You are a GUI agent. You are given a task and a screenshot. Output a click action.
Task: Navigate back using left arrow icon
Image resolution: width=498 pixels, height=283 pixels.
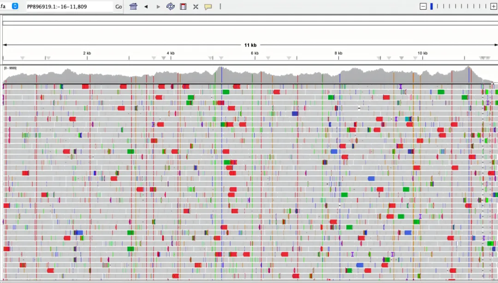(145, 6)
